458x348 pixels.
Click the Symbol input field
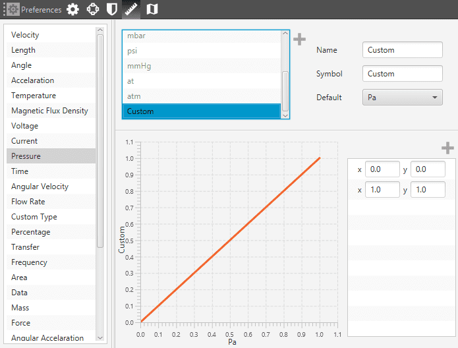pos(402,74)
